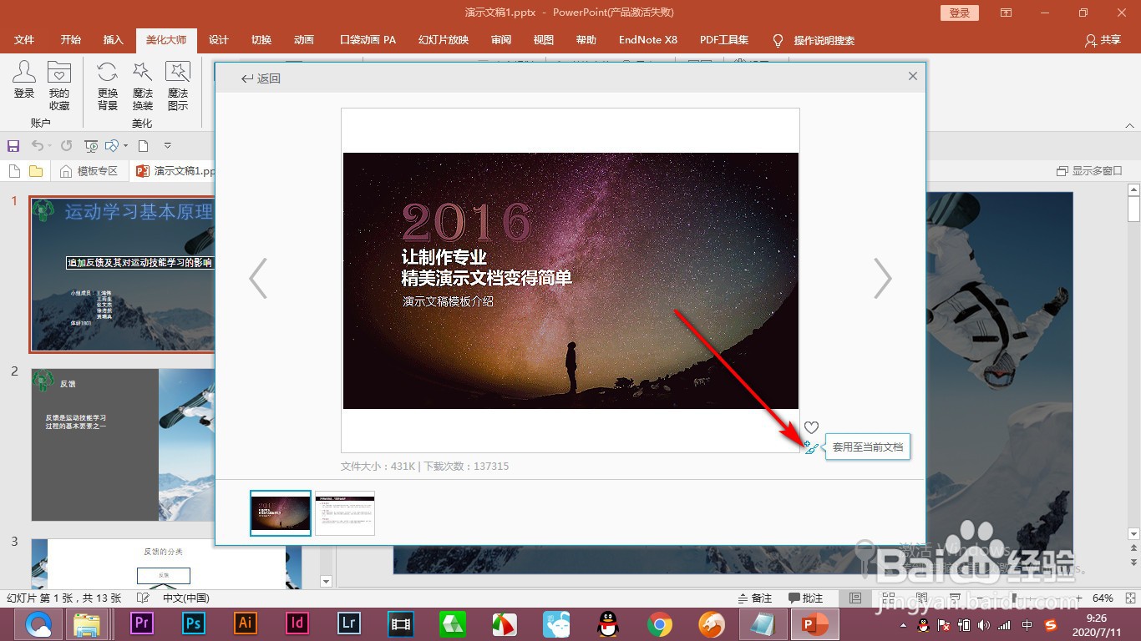Toggle 批注 comments pane in status bar
Viewport: 1141px width, 641px height.
coord(805,598)
